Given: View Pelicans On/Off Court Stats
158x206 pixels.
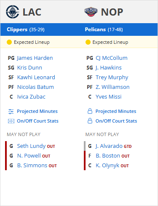Looking at the screenshot, I should (116, 121).
